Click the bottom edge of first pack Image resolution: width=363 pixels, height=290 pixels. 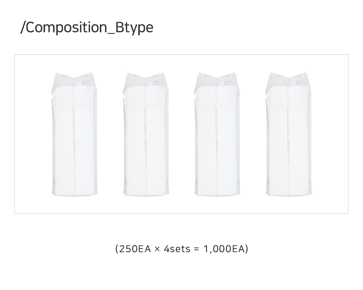coord(74,194)
